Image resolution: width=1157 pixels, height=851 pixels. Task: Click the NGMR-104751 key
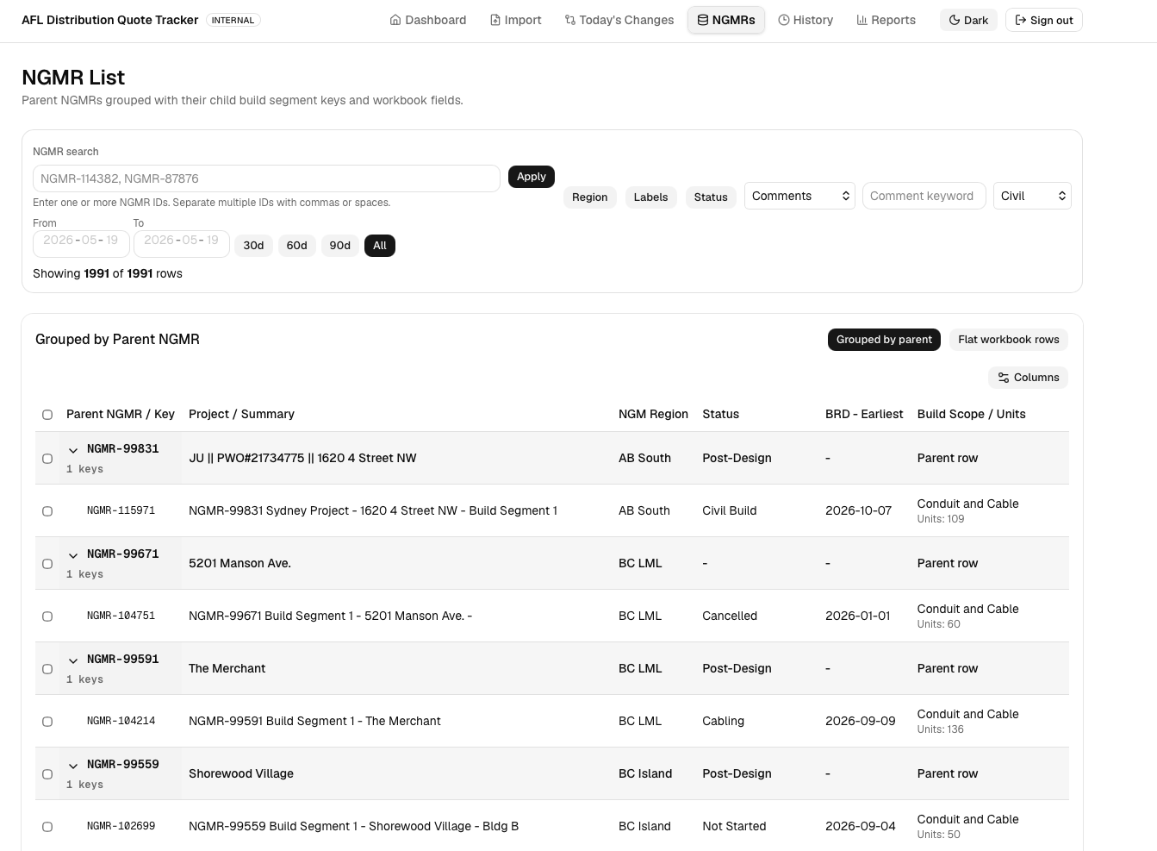coord(121,616)
